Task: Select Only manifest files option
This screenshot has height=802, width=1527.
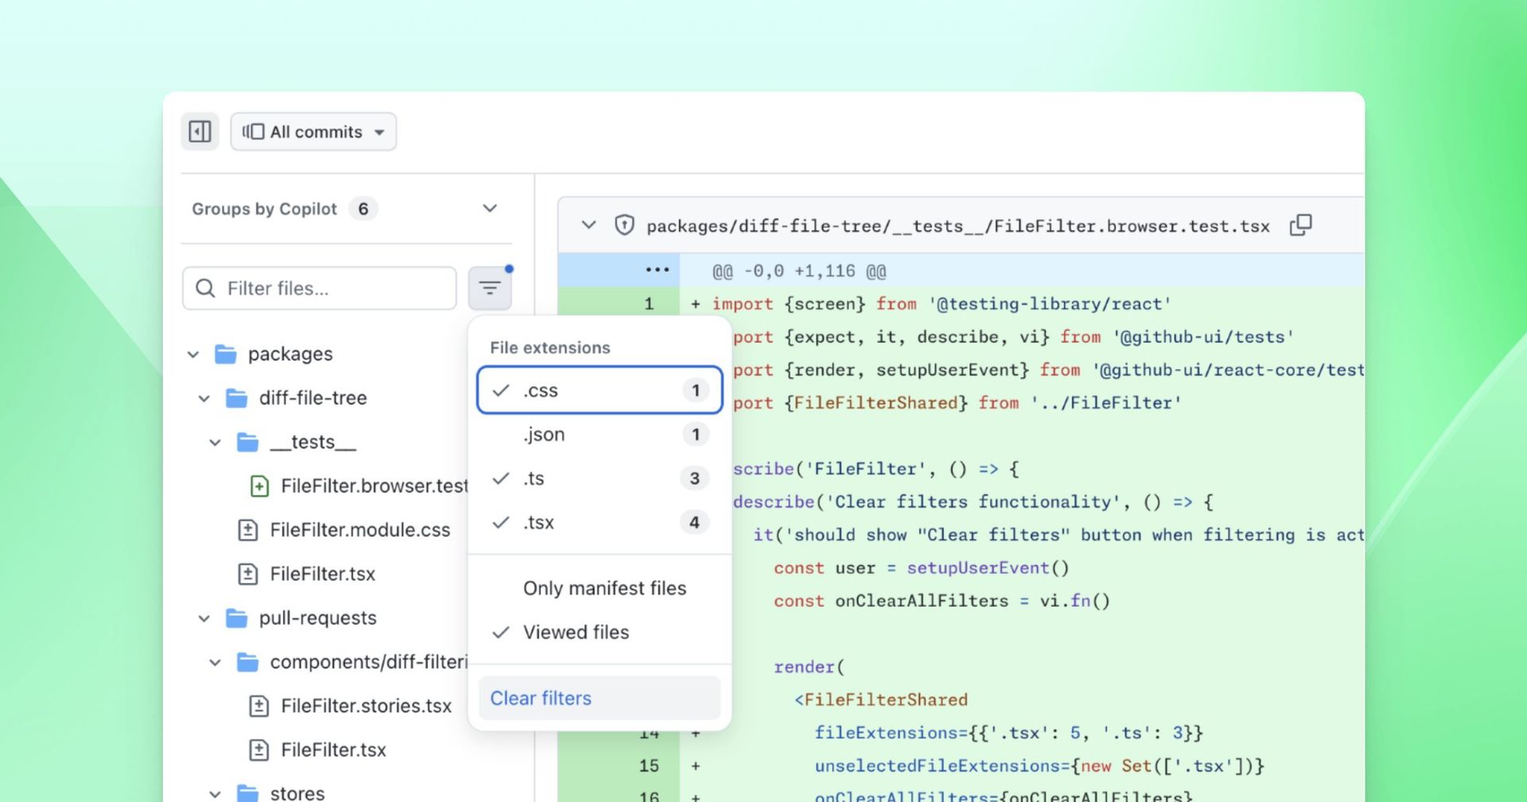Action: (x=604, y=589)
